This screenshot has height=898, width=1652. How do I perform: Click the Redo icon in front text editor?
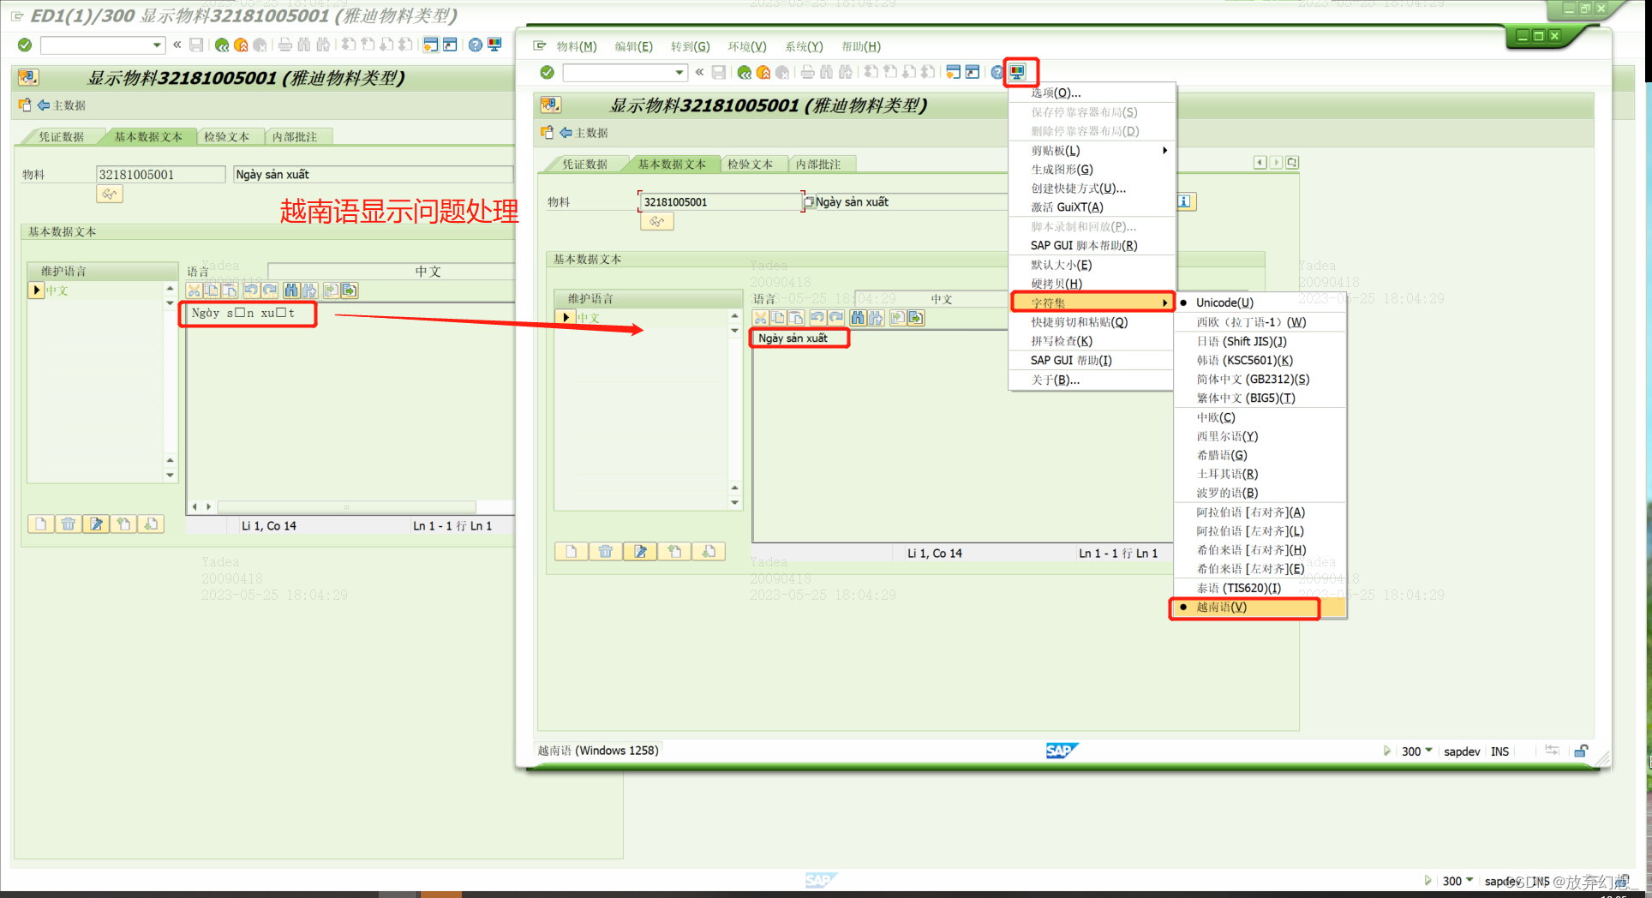[836, 318]
